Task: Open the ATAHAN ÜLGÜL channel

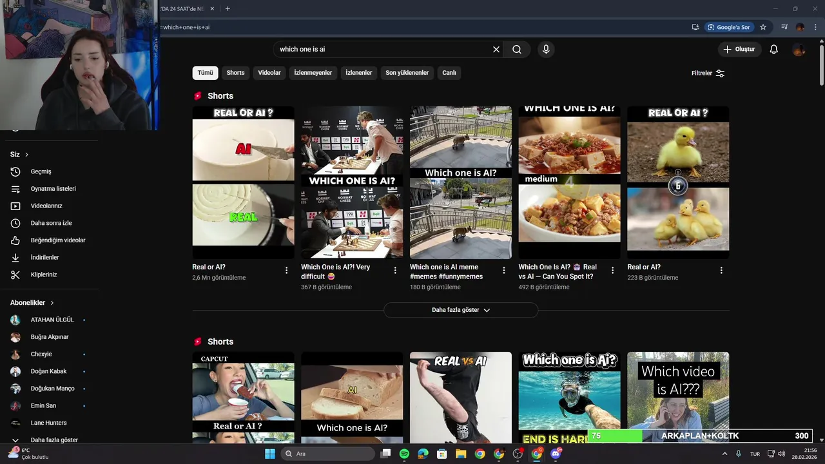Action: tap(52, 320)
